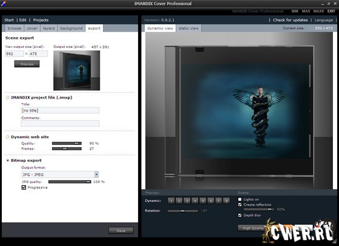Select dynamic preset number 6
339x246 pixels.
[211, 201]
